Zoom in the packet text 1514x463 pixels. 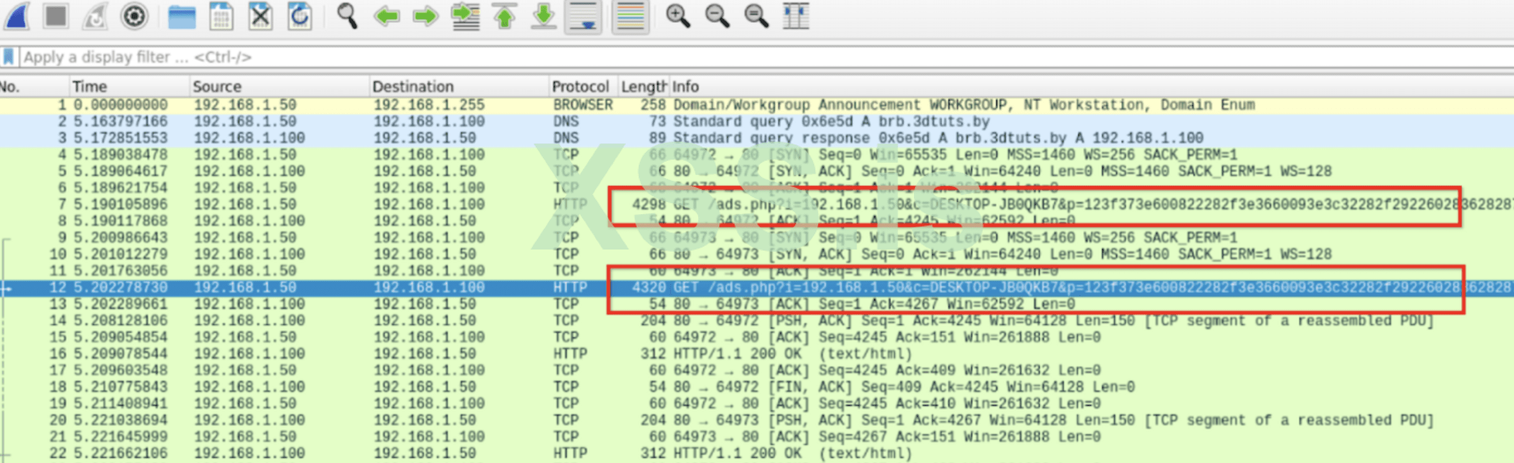[x=677, y=16]
